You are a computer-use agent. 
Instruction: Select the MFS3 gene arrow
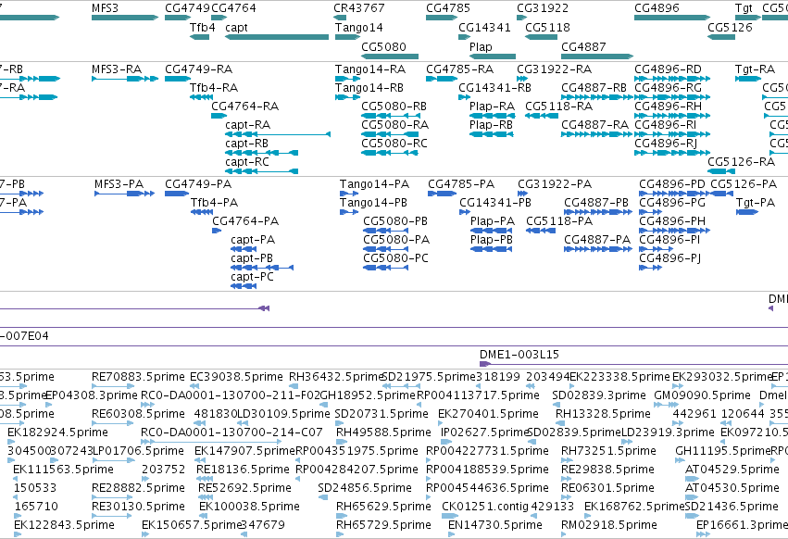(125, 18)
